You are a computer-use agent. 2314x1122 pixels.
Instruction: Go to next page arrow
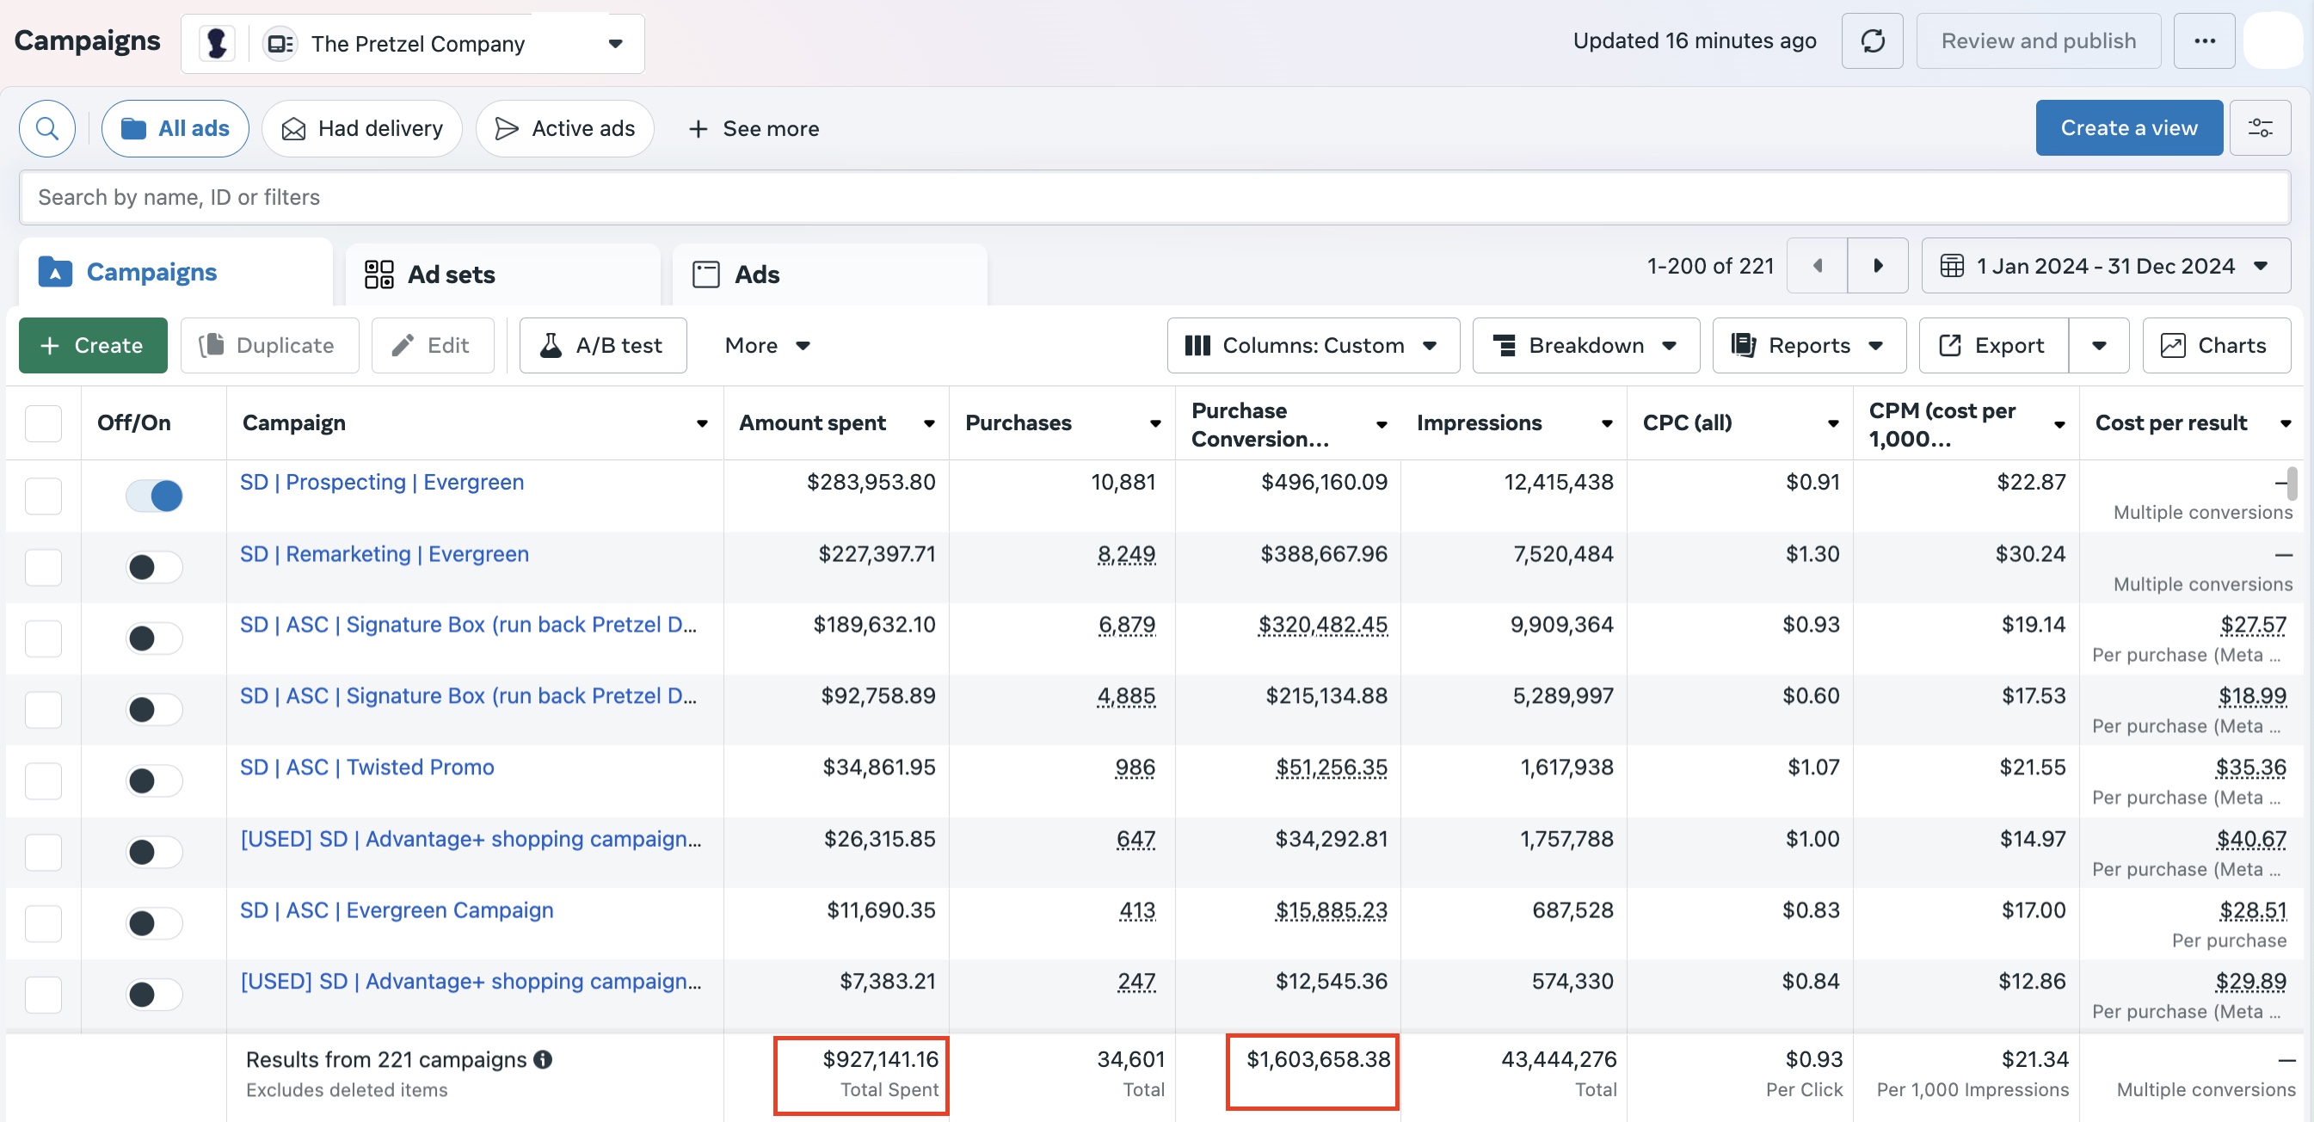(x=1877, y=266)
